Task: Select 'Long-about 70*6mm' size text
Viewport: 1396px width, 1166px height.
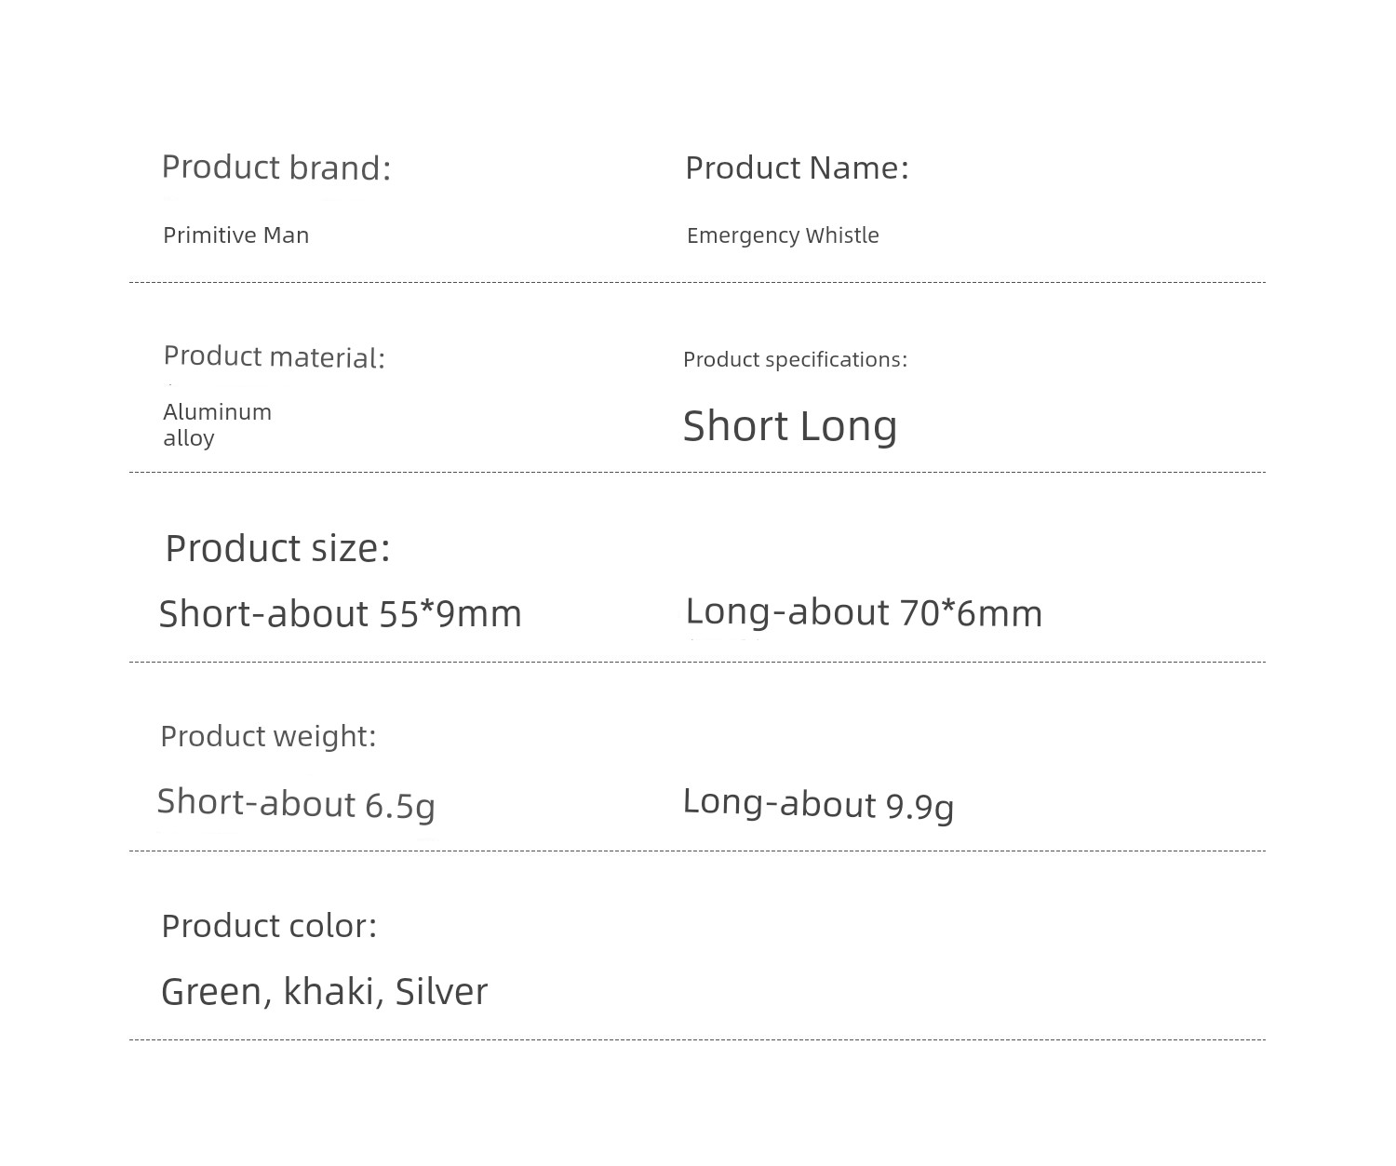Action: coord(864,612)
